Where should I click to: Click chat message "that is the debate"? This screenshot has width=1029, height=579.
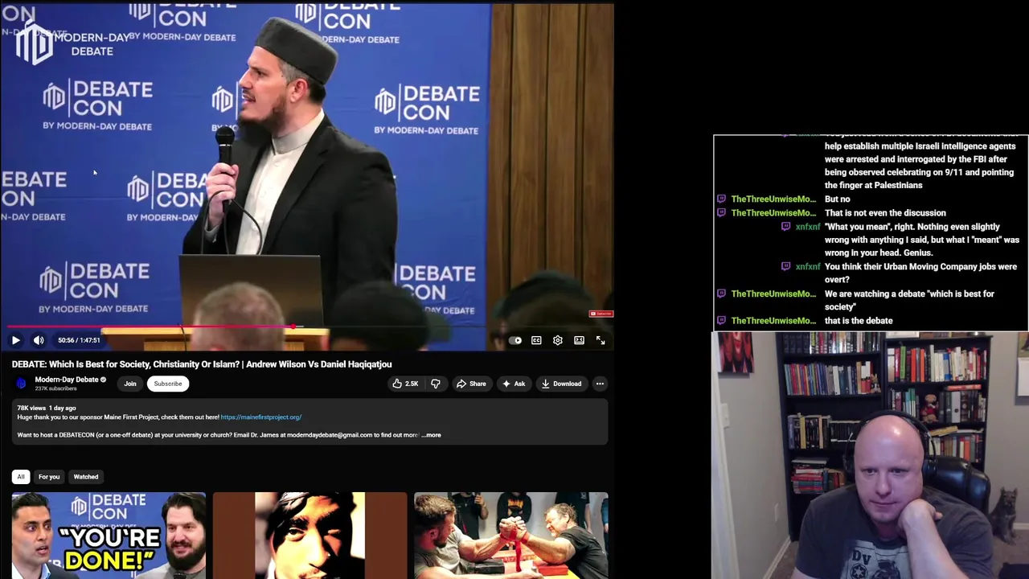click(x=859, y=321)
